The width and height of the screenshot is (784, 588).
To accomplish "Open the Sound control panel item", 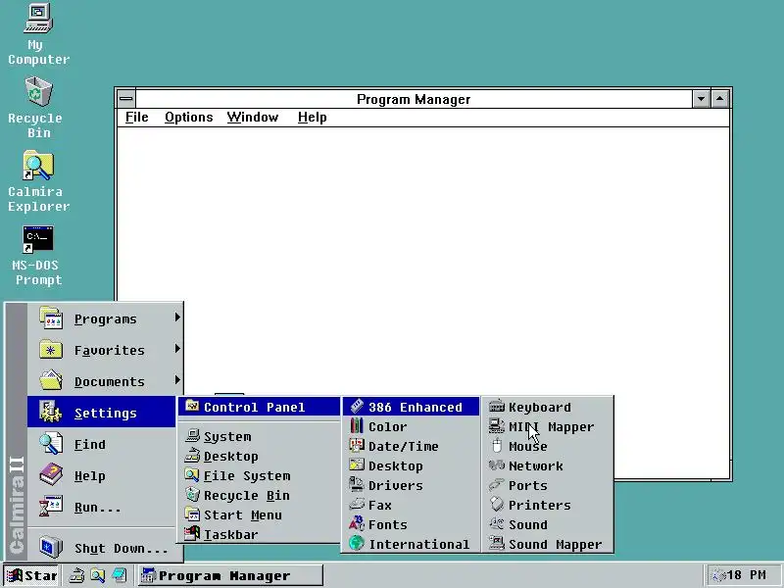I will [x=548, y=524].
